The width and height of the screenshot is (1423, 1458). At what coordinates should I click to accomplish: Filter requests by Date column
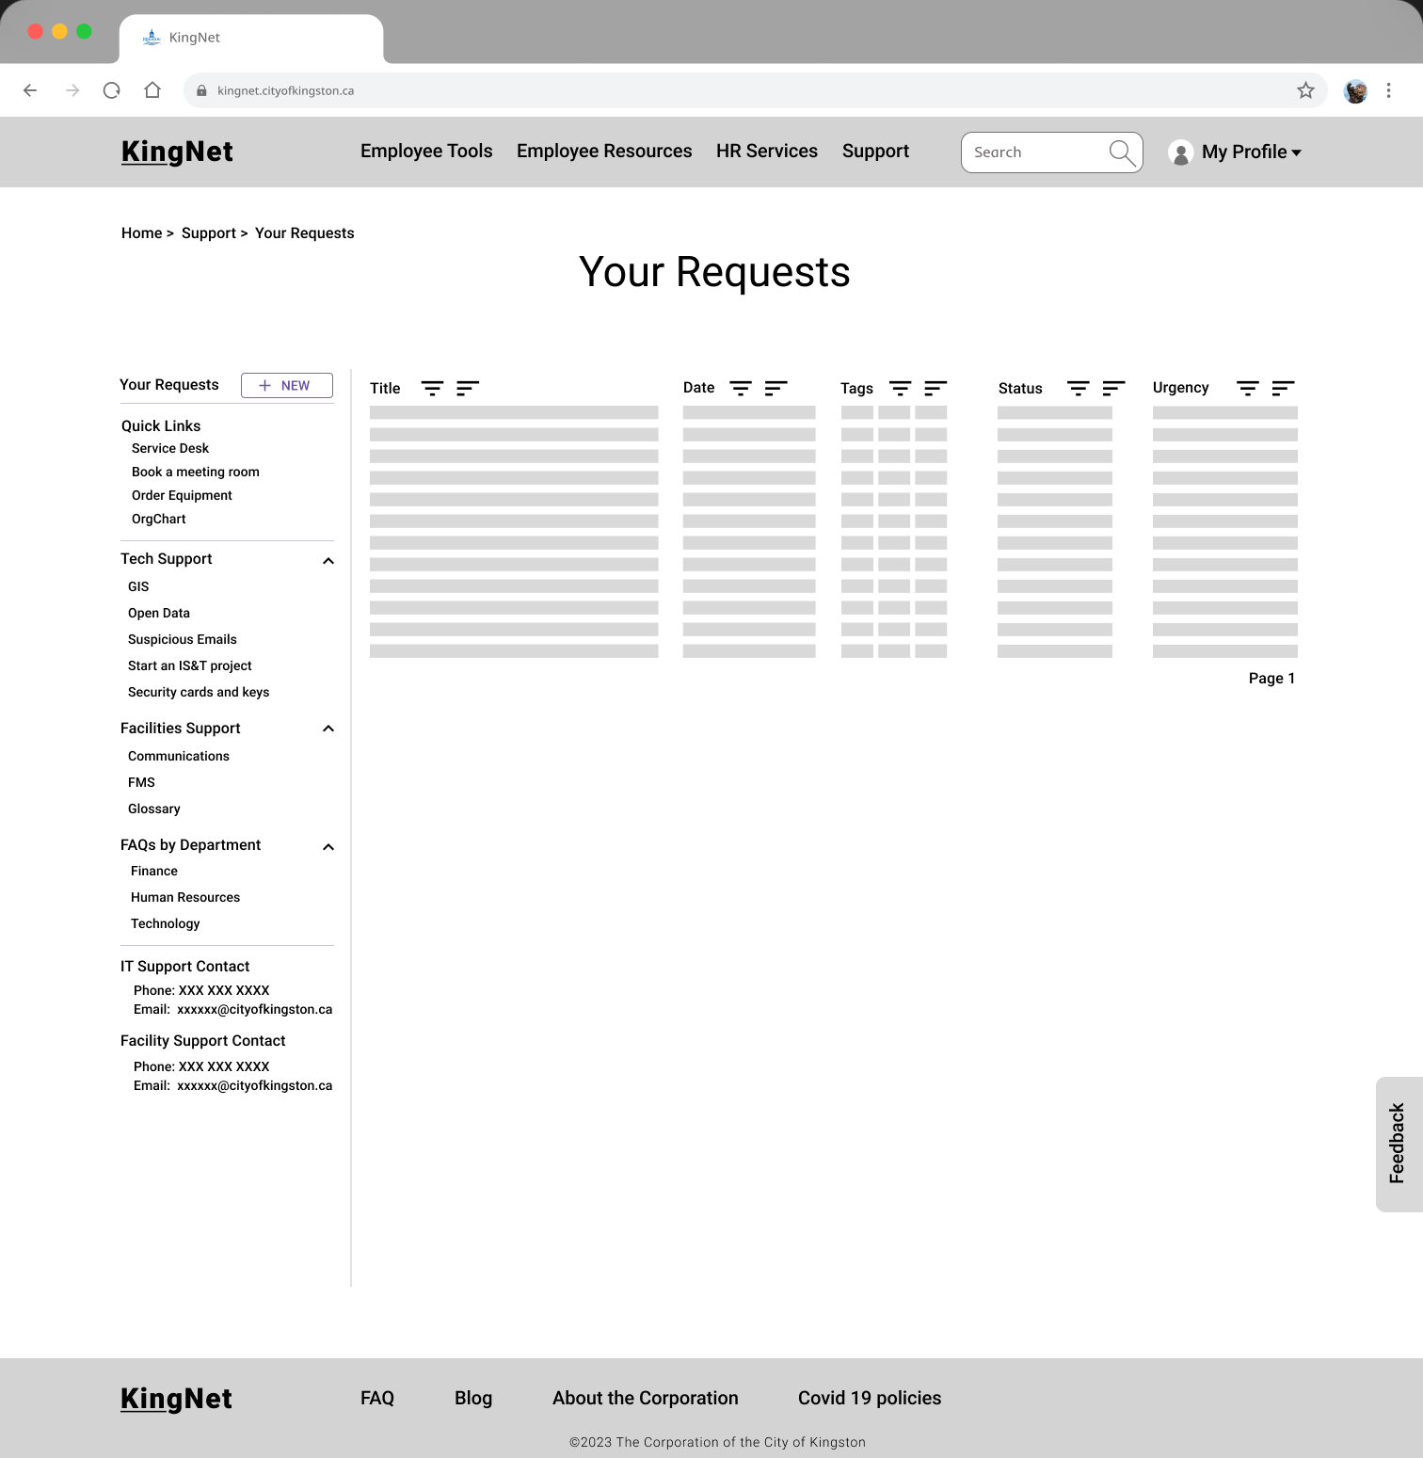741,388
